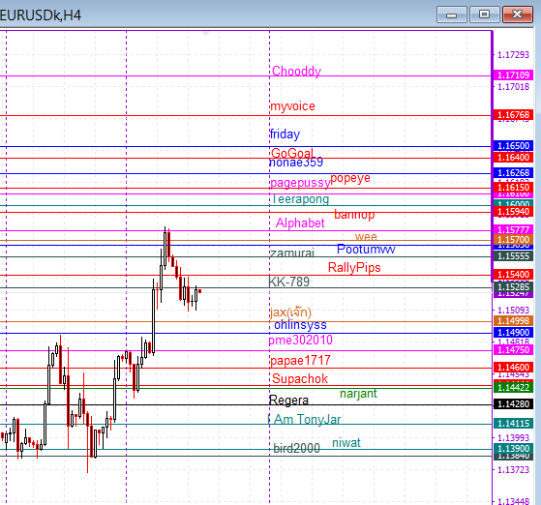Select the bird2000 gray label

(x=296, y=448)
